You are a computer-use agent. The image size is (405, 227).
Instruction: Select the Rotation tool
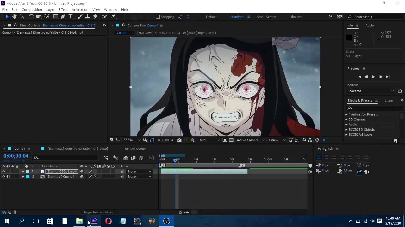[31, 17]
